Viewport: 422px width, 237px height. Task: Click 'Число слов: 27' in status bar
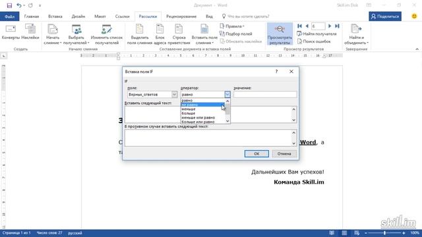49,233
